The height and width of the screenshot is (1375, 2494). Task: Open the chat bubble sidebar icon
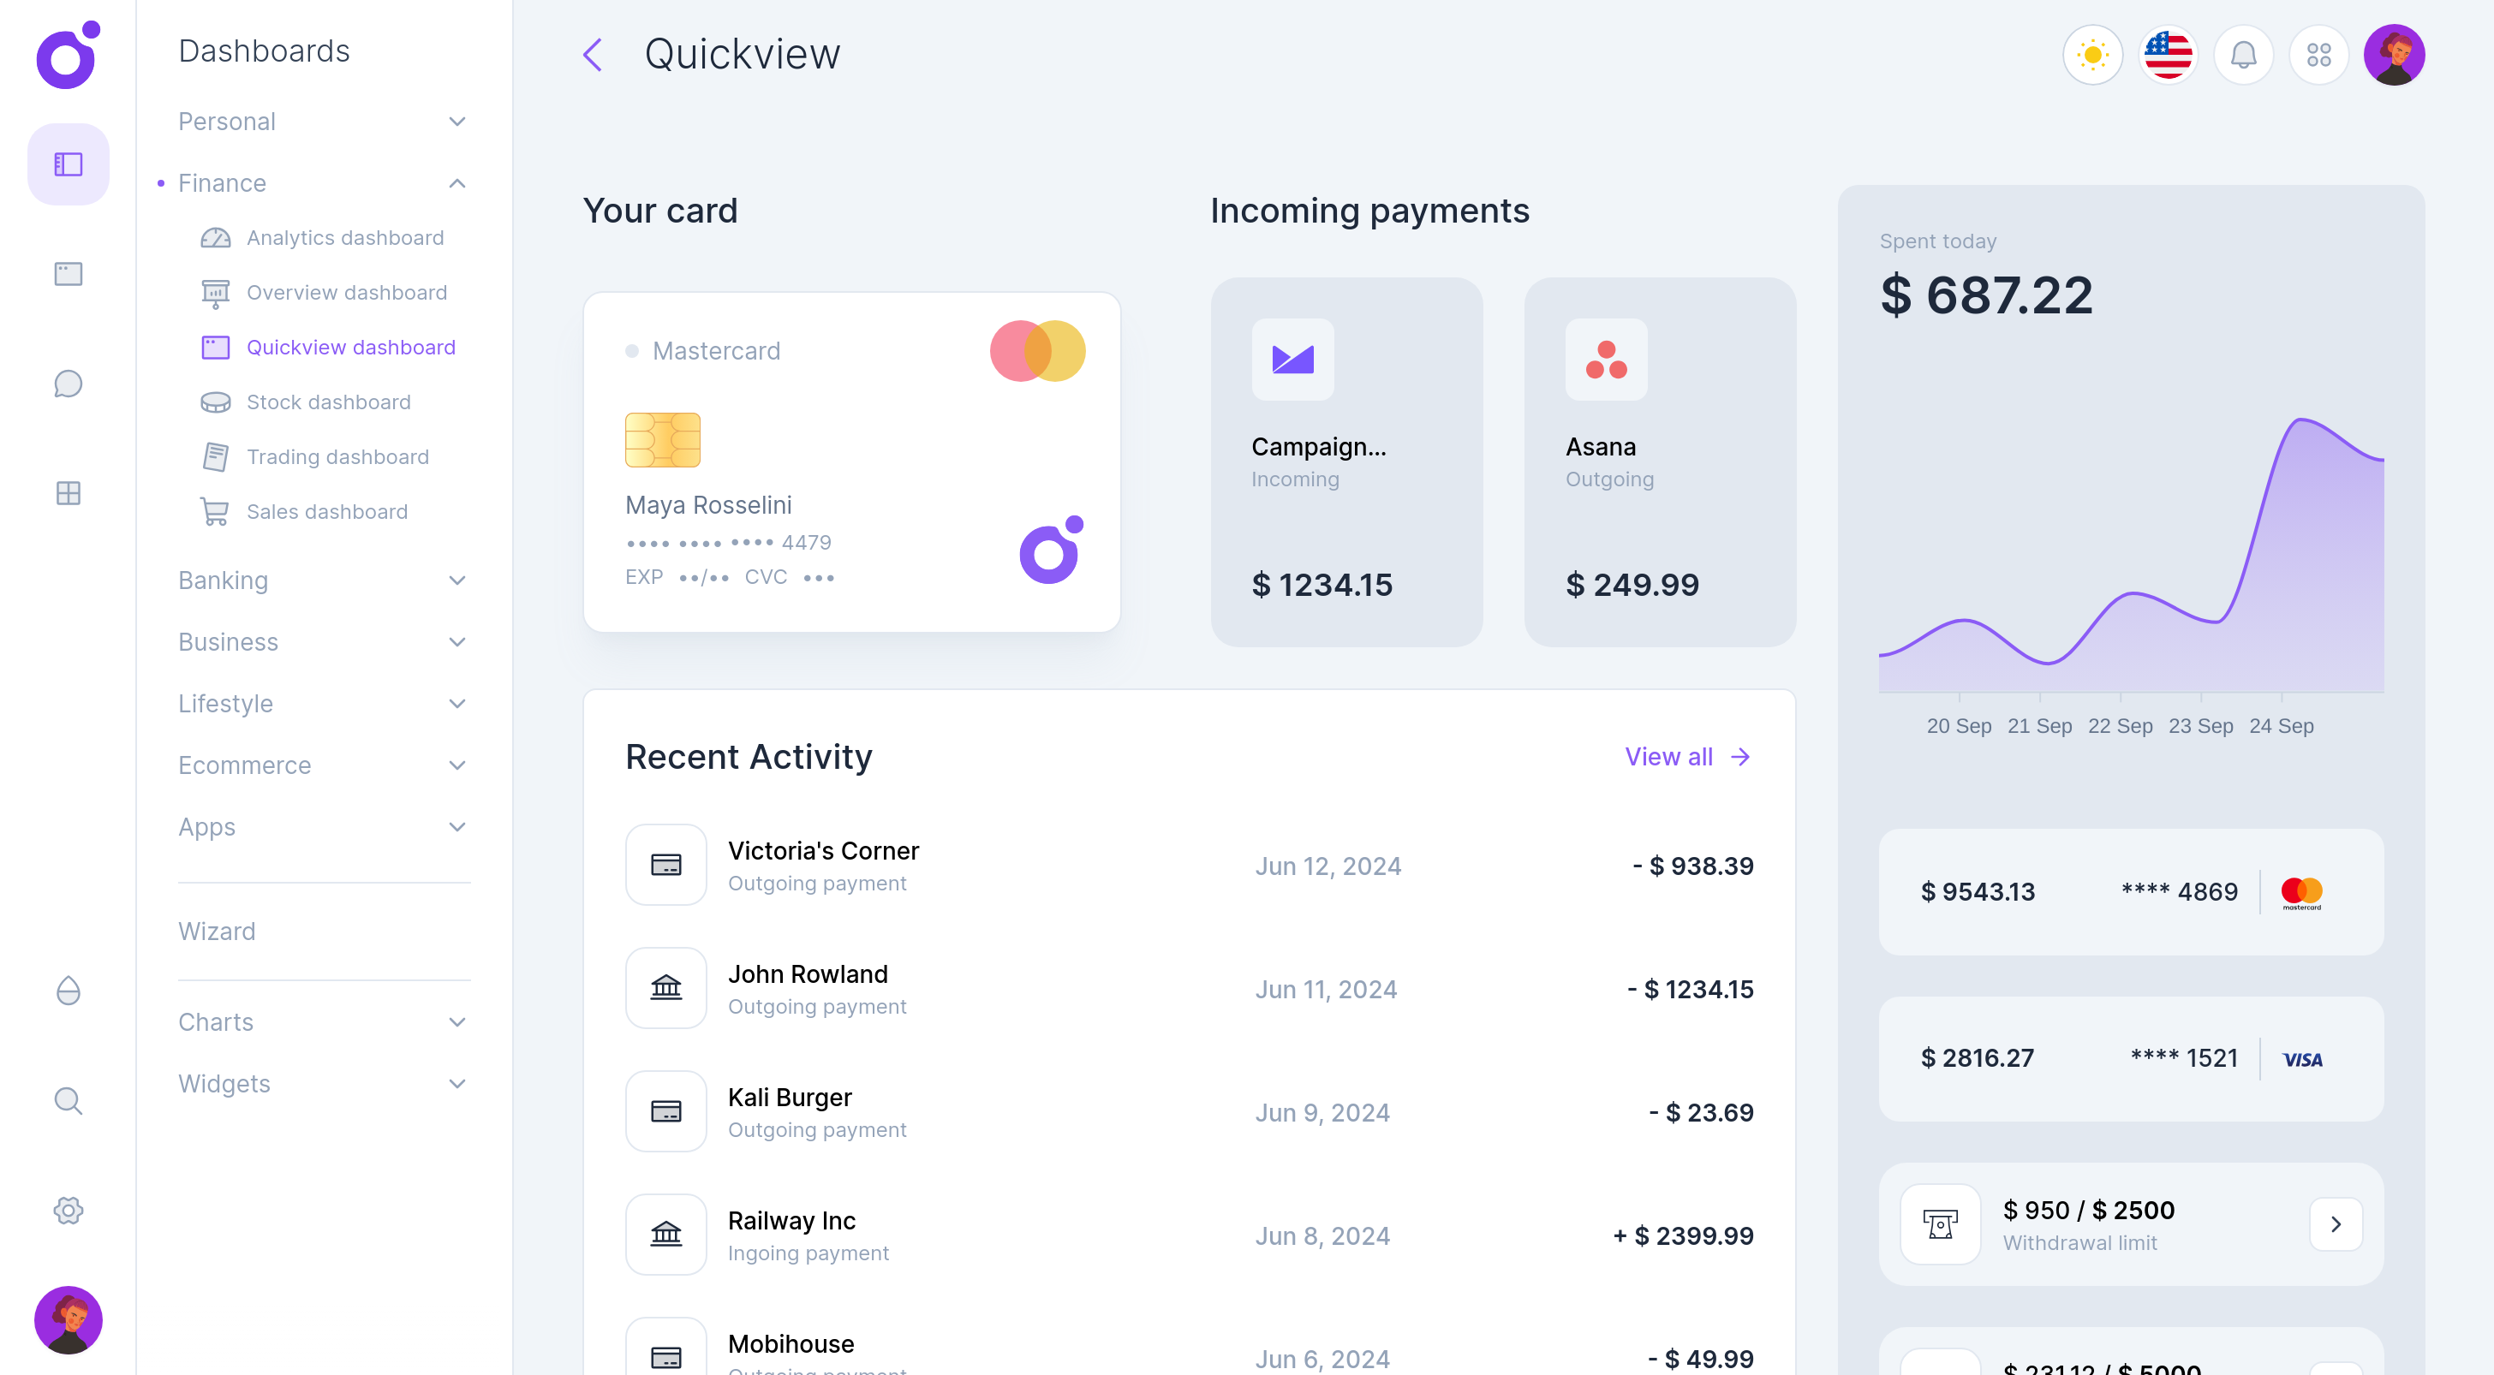pyautogui.click(x=68, y=384)
